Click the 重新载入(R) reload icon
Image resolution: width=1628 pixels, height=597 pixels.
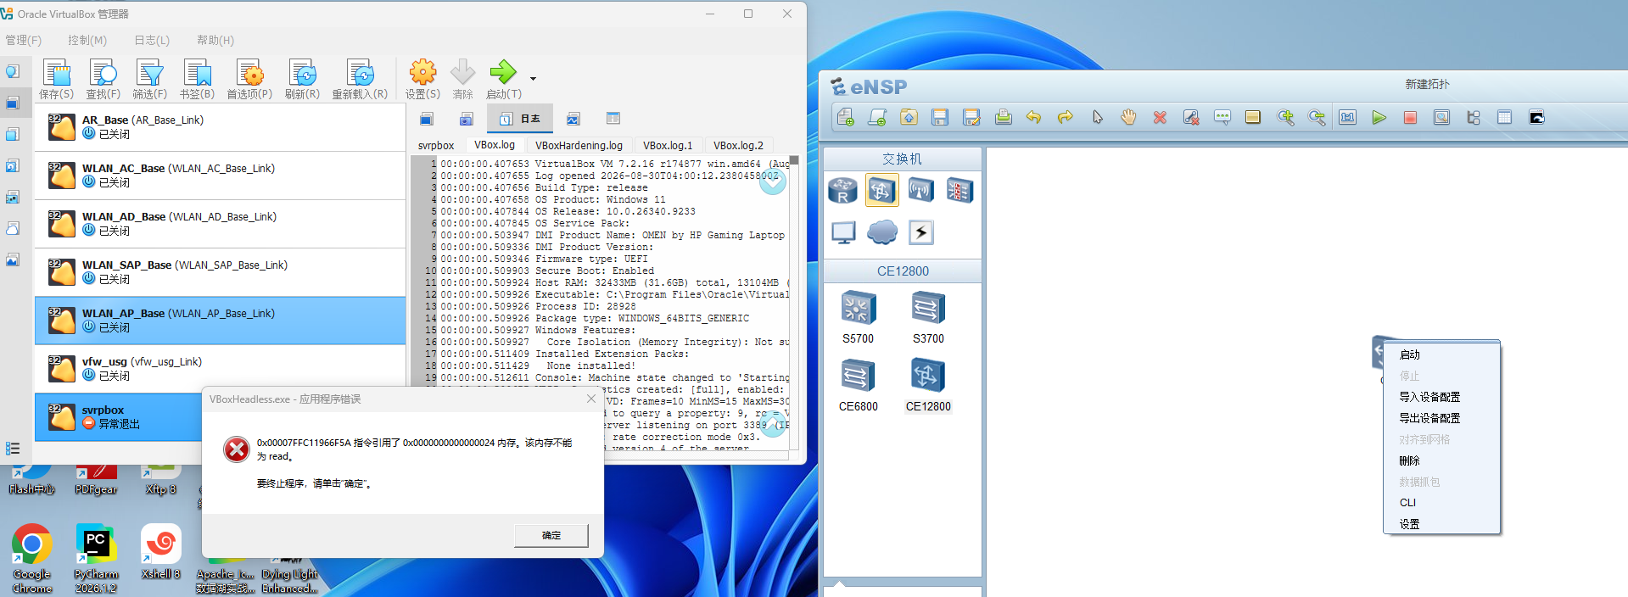[360, 80]
